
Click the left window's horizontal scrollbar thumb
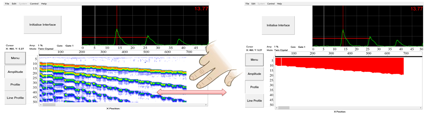tap(49, 105)
